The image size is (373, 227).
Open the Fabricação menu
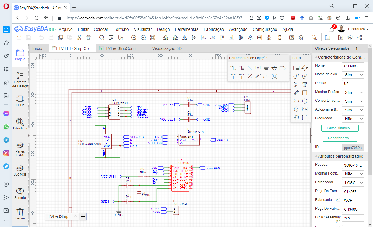pyautogui.click(x=214, y=29)
